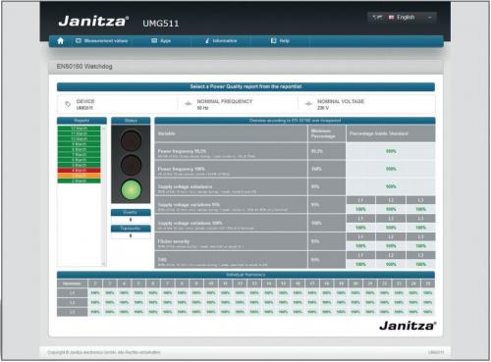Click the top dark traffic light lamp
The image size is (491, 362).
tap(131, 140)
